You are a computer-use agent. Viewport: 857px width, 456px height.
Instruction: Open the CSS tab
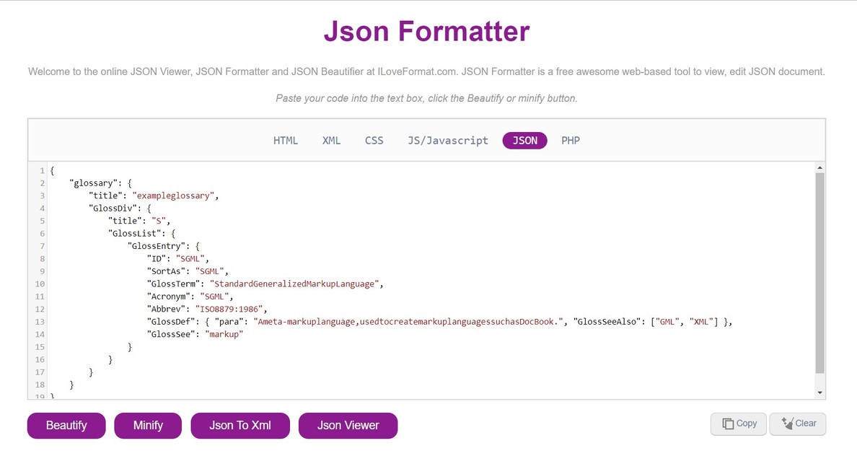click(374, 140)
